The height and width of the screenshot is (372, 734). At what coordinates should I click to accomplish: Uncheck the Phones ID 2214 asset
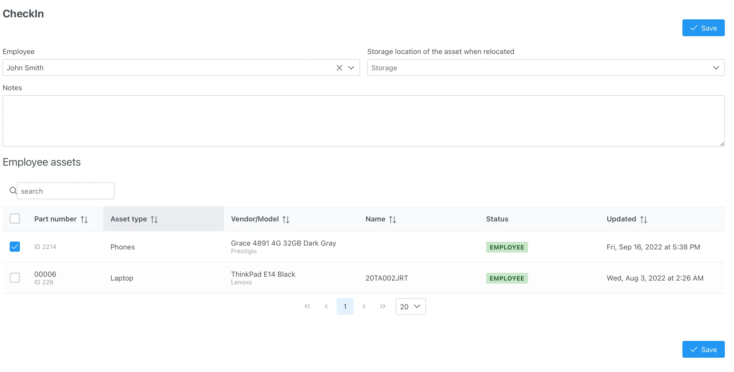coord(15,247)
